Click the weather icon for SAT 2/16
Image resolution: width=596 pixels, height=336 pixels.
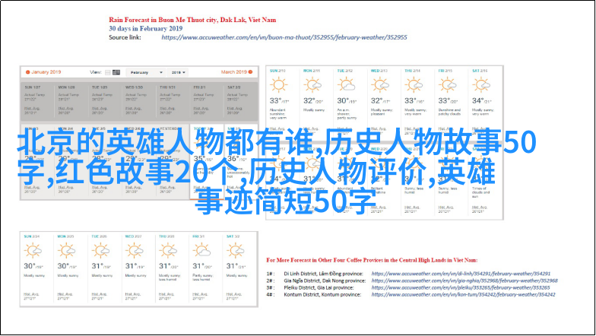click(x=481, y=85)
